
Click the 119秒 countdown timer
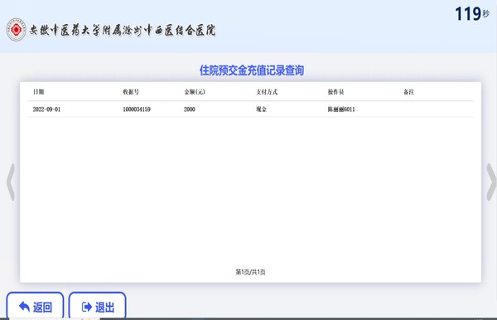coord(472,14)
